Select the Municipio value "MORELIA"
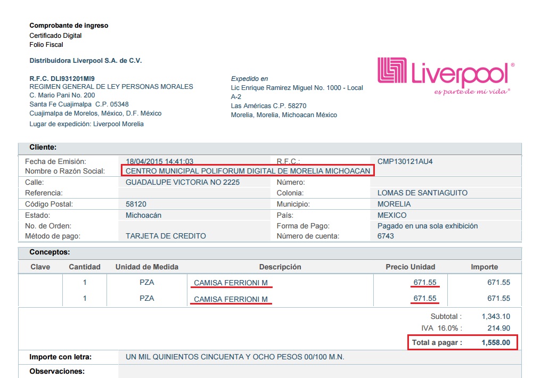This screenshot has height=378, width=541. (x=394, y=204)
